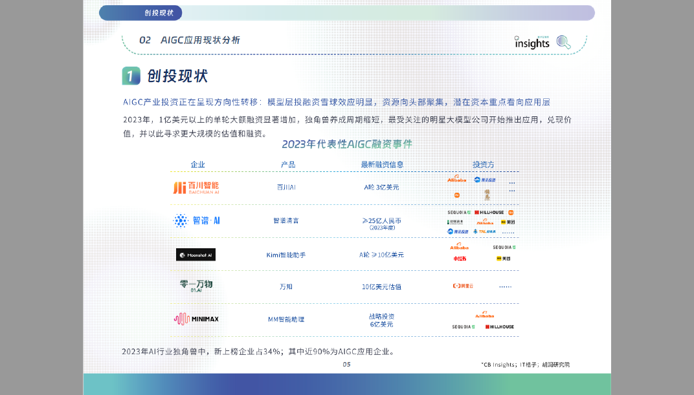
Task: Click Hillhouse logo in the MiniMax row
Action: tap(500, 327)
